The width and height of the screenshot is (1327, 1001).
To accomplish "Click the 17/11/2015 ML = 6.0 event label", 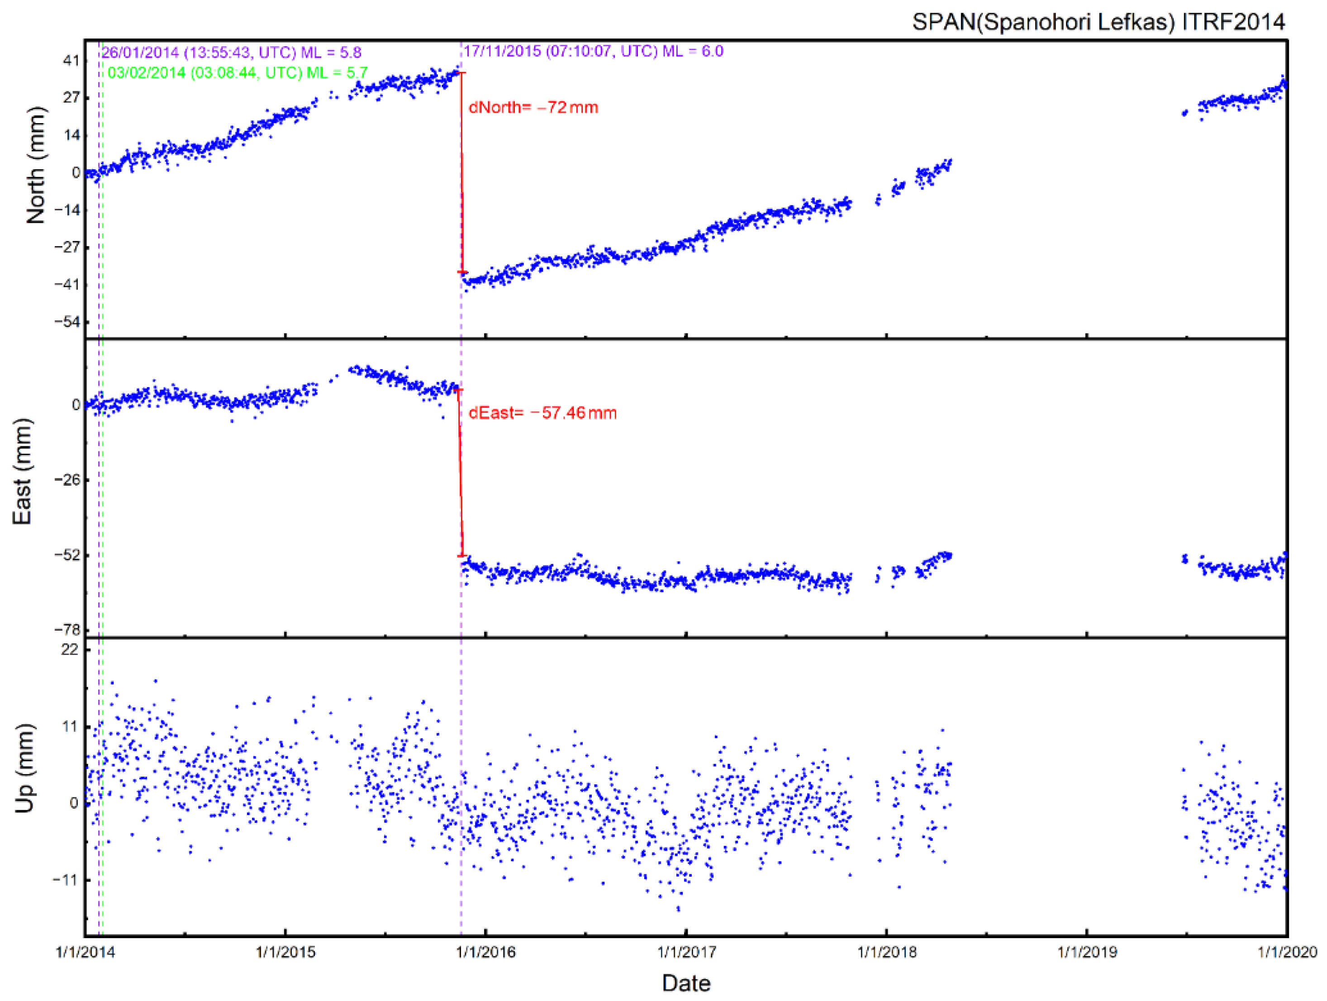I will (593, 51).
